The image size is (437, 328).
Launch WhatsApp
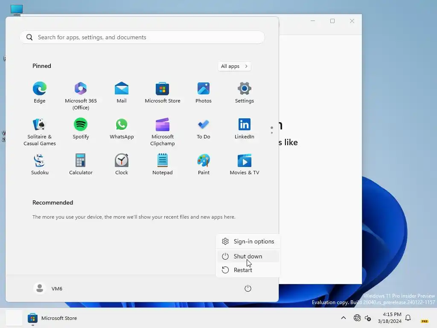122,128
